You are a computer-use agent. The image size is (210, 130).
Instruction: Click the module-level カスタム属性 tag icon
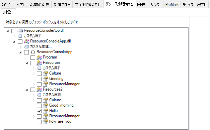pos(26,47)
